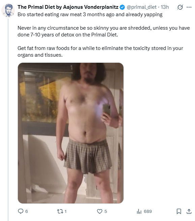Visit the @primal_diet handle link
This screenshot has width=195, height=221.
pos(142,7)
